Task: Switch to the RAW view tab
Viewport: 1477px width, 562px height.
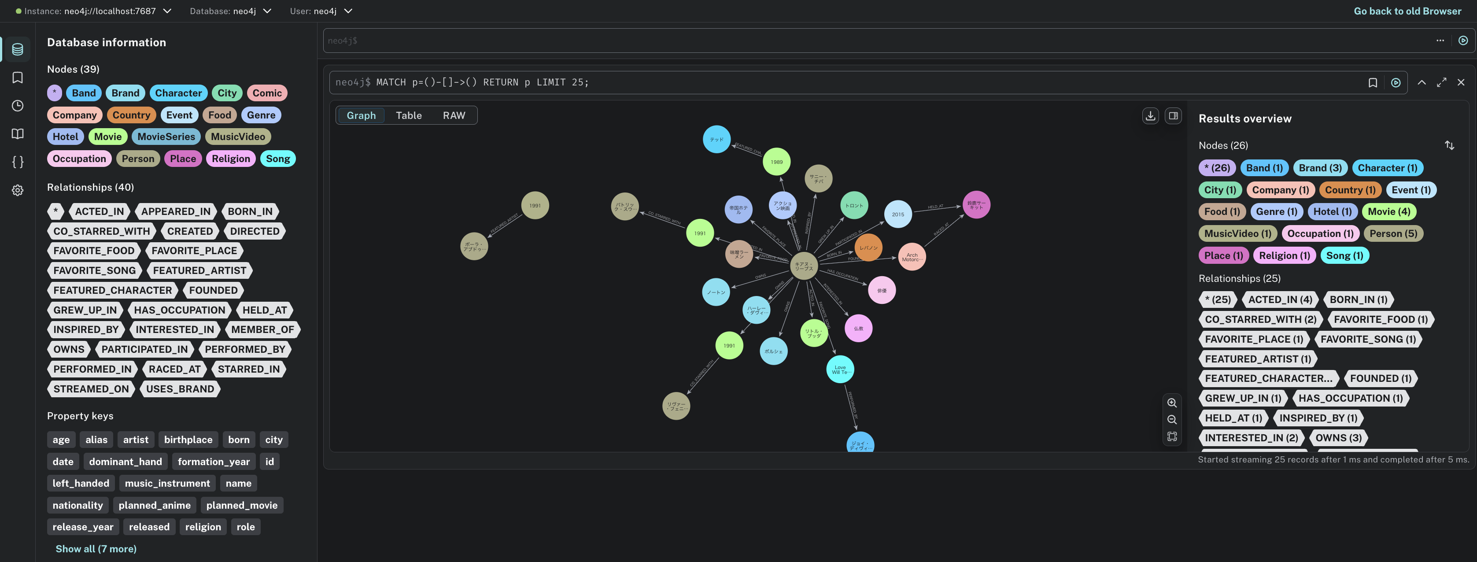Action: [x=454, y=115]
